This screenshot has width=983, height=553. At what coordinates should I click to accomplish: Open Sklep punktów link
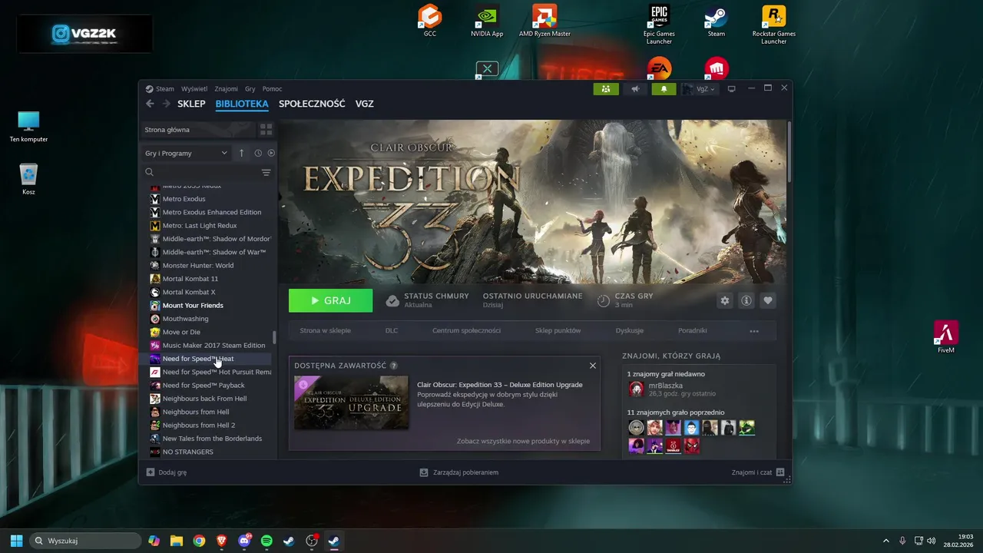point(558,330)
